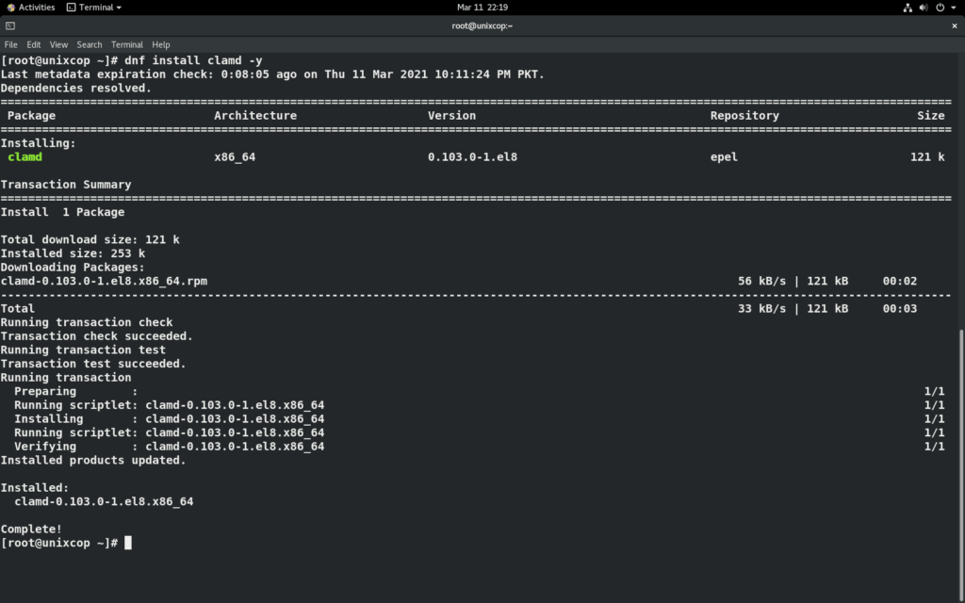Open the Search menu
Screen dimensions: 965x603
click(90, 45)
